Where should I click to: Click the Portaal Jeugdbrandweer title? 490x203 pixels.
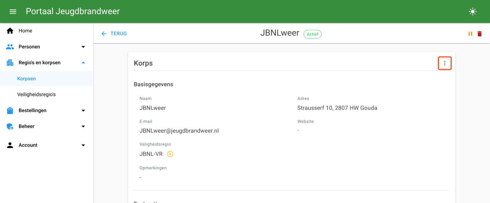[73, 12]
